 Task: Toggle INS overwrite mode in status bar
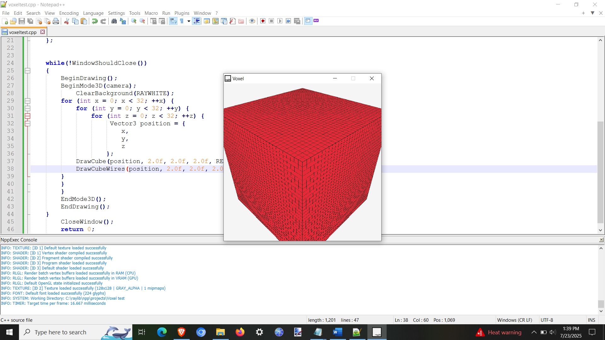(x=591, y=320)
